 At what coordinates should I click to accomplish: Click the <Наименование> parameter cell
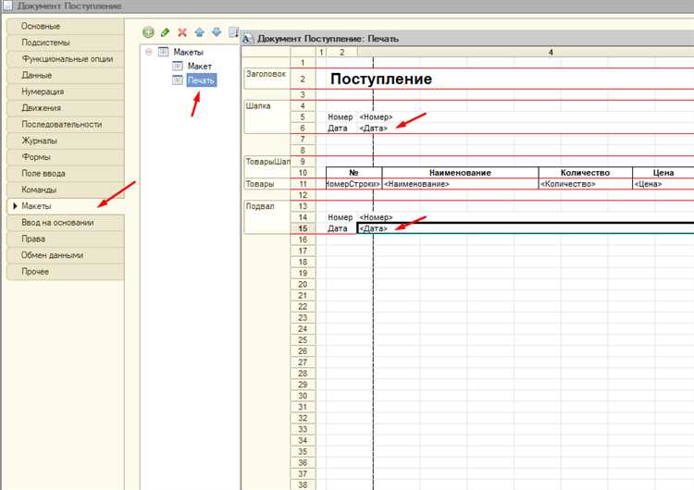(x=460, y=184)
